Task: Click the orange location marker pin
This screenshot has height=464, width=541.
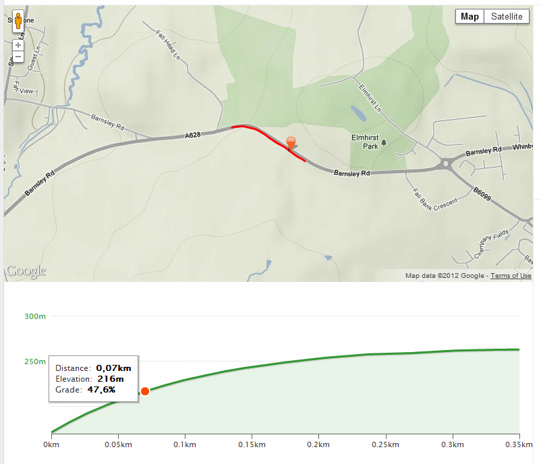Action: 291,144
